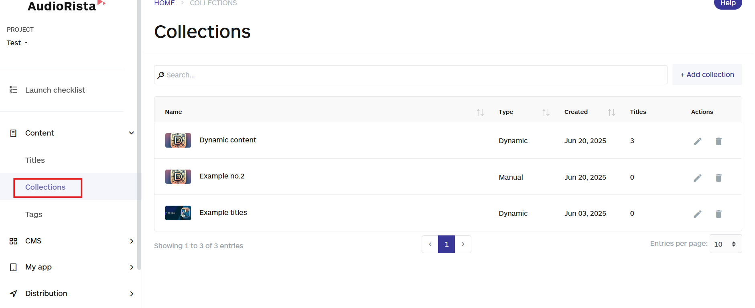This screenshot has width=755, height=308.
Task: Click the Launch checklist list icon
Action: pos(13,90)
